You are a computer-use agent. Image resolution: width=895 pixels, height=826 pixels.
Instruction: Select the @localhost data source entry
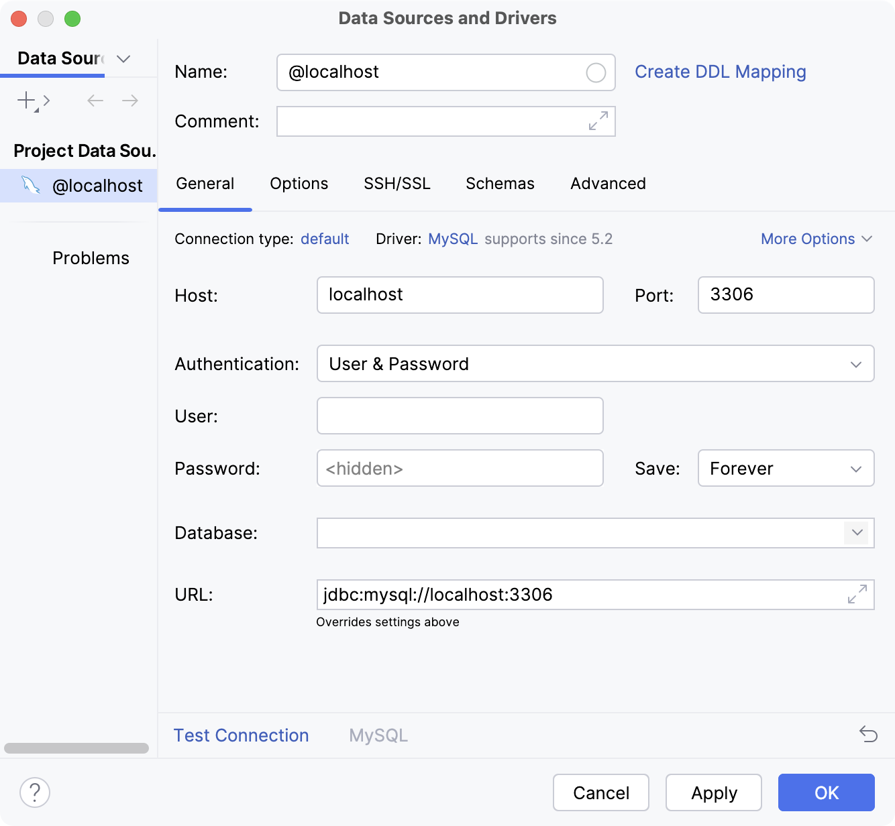click(98, 186)
